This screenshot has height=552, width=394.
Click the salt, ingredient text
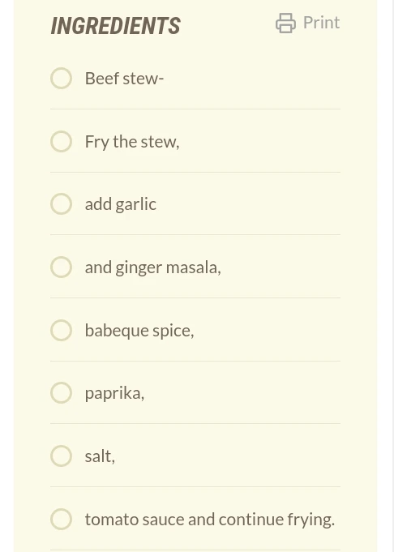[x=100, y=456]
